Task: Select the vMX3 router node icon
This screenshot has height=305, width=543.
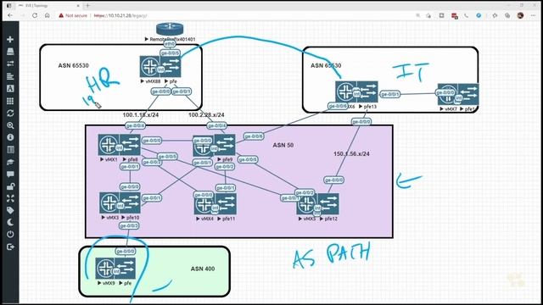Action: [x=109, y=203]
